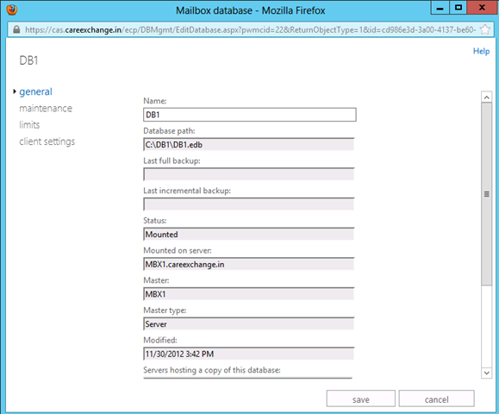Click the Database path field
Screen dimensions: 499x414
[x=248, y=145]
